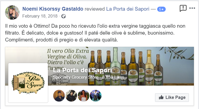Open La Porta dei Sapori page title on cover

click(x=82, y=70)
